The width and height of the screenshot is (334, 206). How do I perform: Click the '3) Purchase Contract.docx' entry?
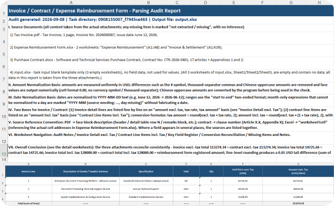127,60
